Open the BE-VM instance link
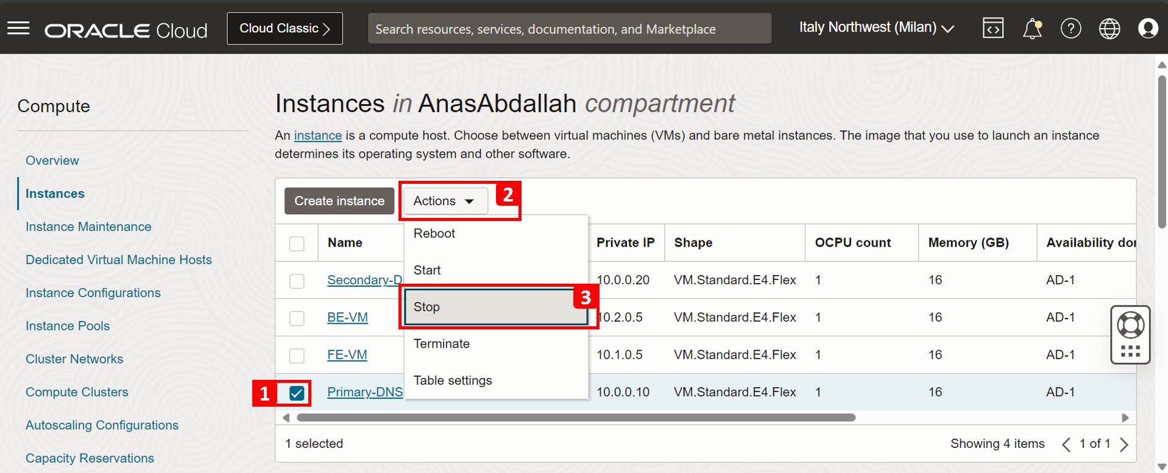Viewport: 1168px width, 473px height. coord(347,317)
